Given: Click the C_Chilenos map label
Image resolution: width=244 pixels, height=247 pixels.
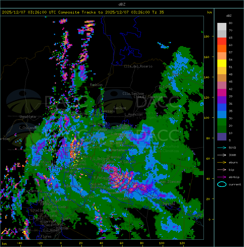Looking at the screenshot, I should tap(28, 128).
